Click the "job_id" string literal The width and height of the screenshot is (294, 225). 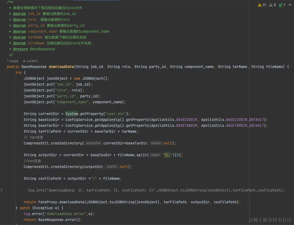pos(63,84)
